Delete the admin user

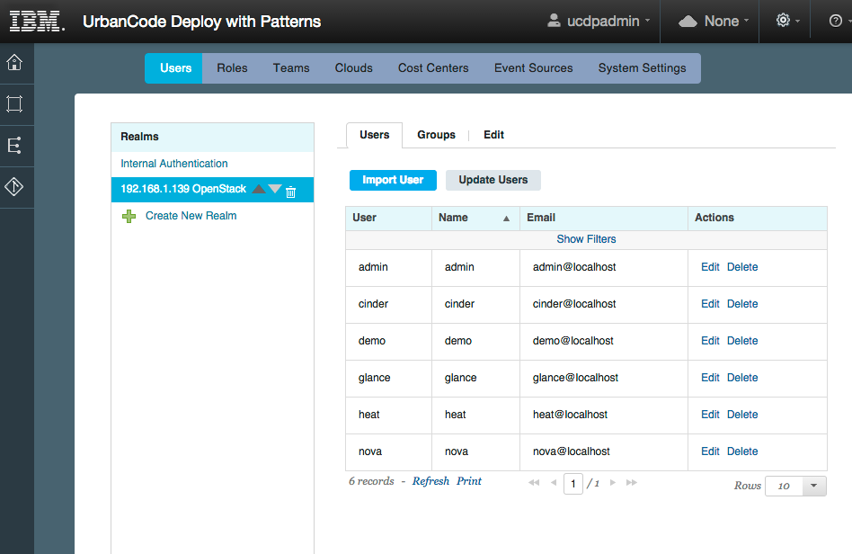[x=742, y=267]
